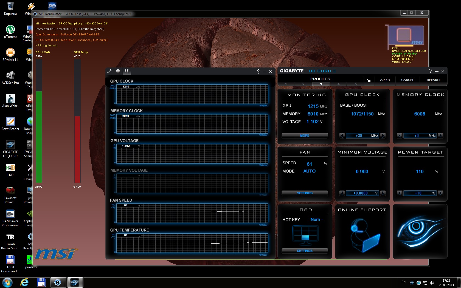The image size is (461, 288).
Task: Pause the monitoring graphs
Action: click(127, 71)
